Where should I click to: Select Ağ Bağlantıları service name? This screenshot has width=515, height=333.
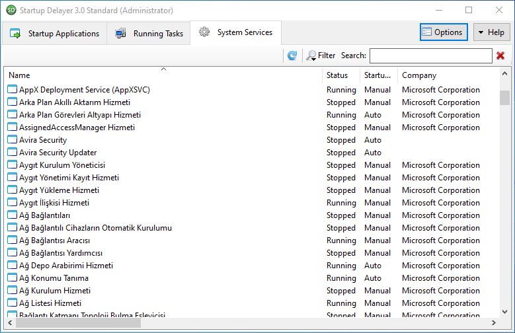coord(45,215)
